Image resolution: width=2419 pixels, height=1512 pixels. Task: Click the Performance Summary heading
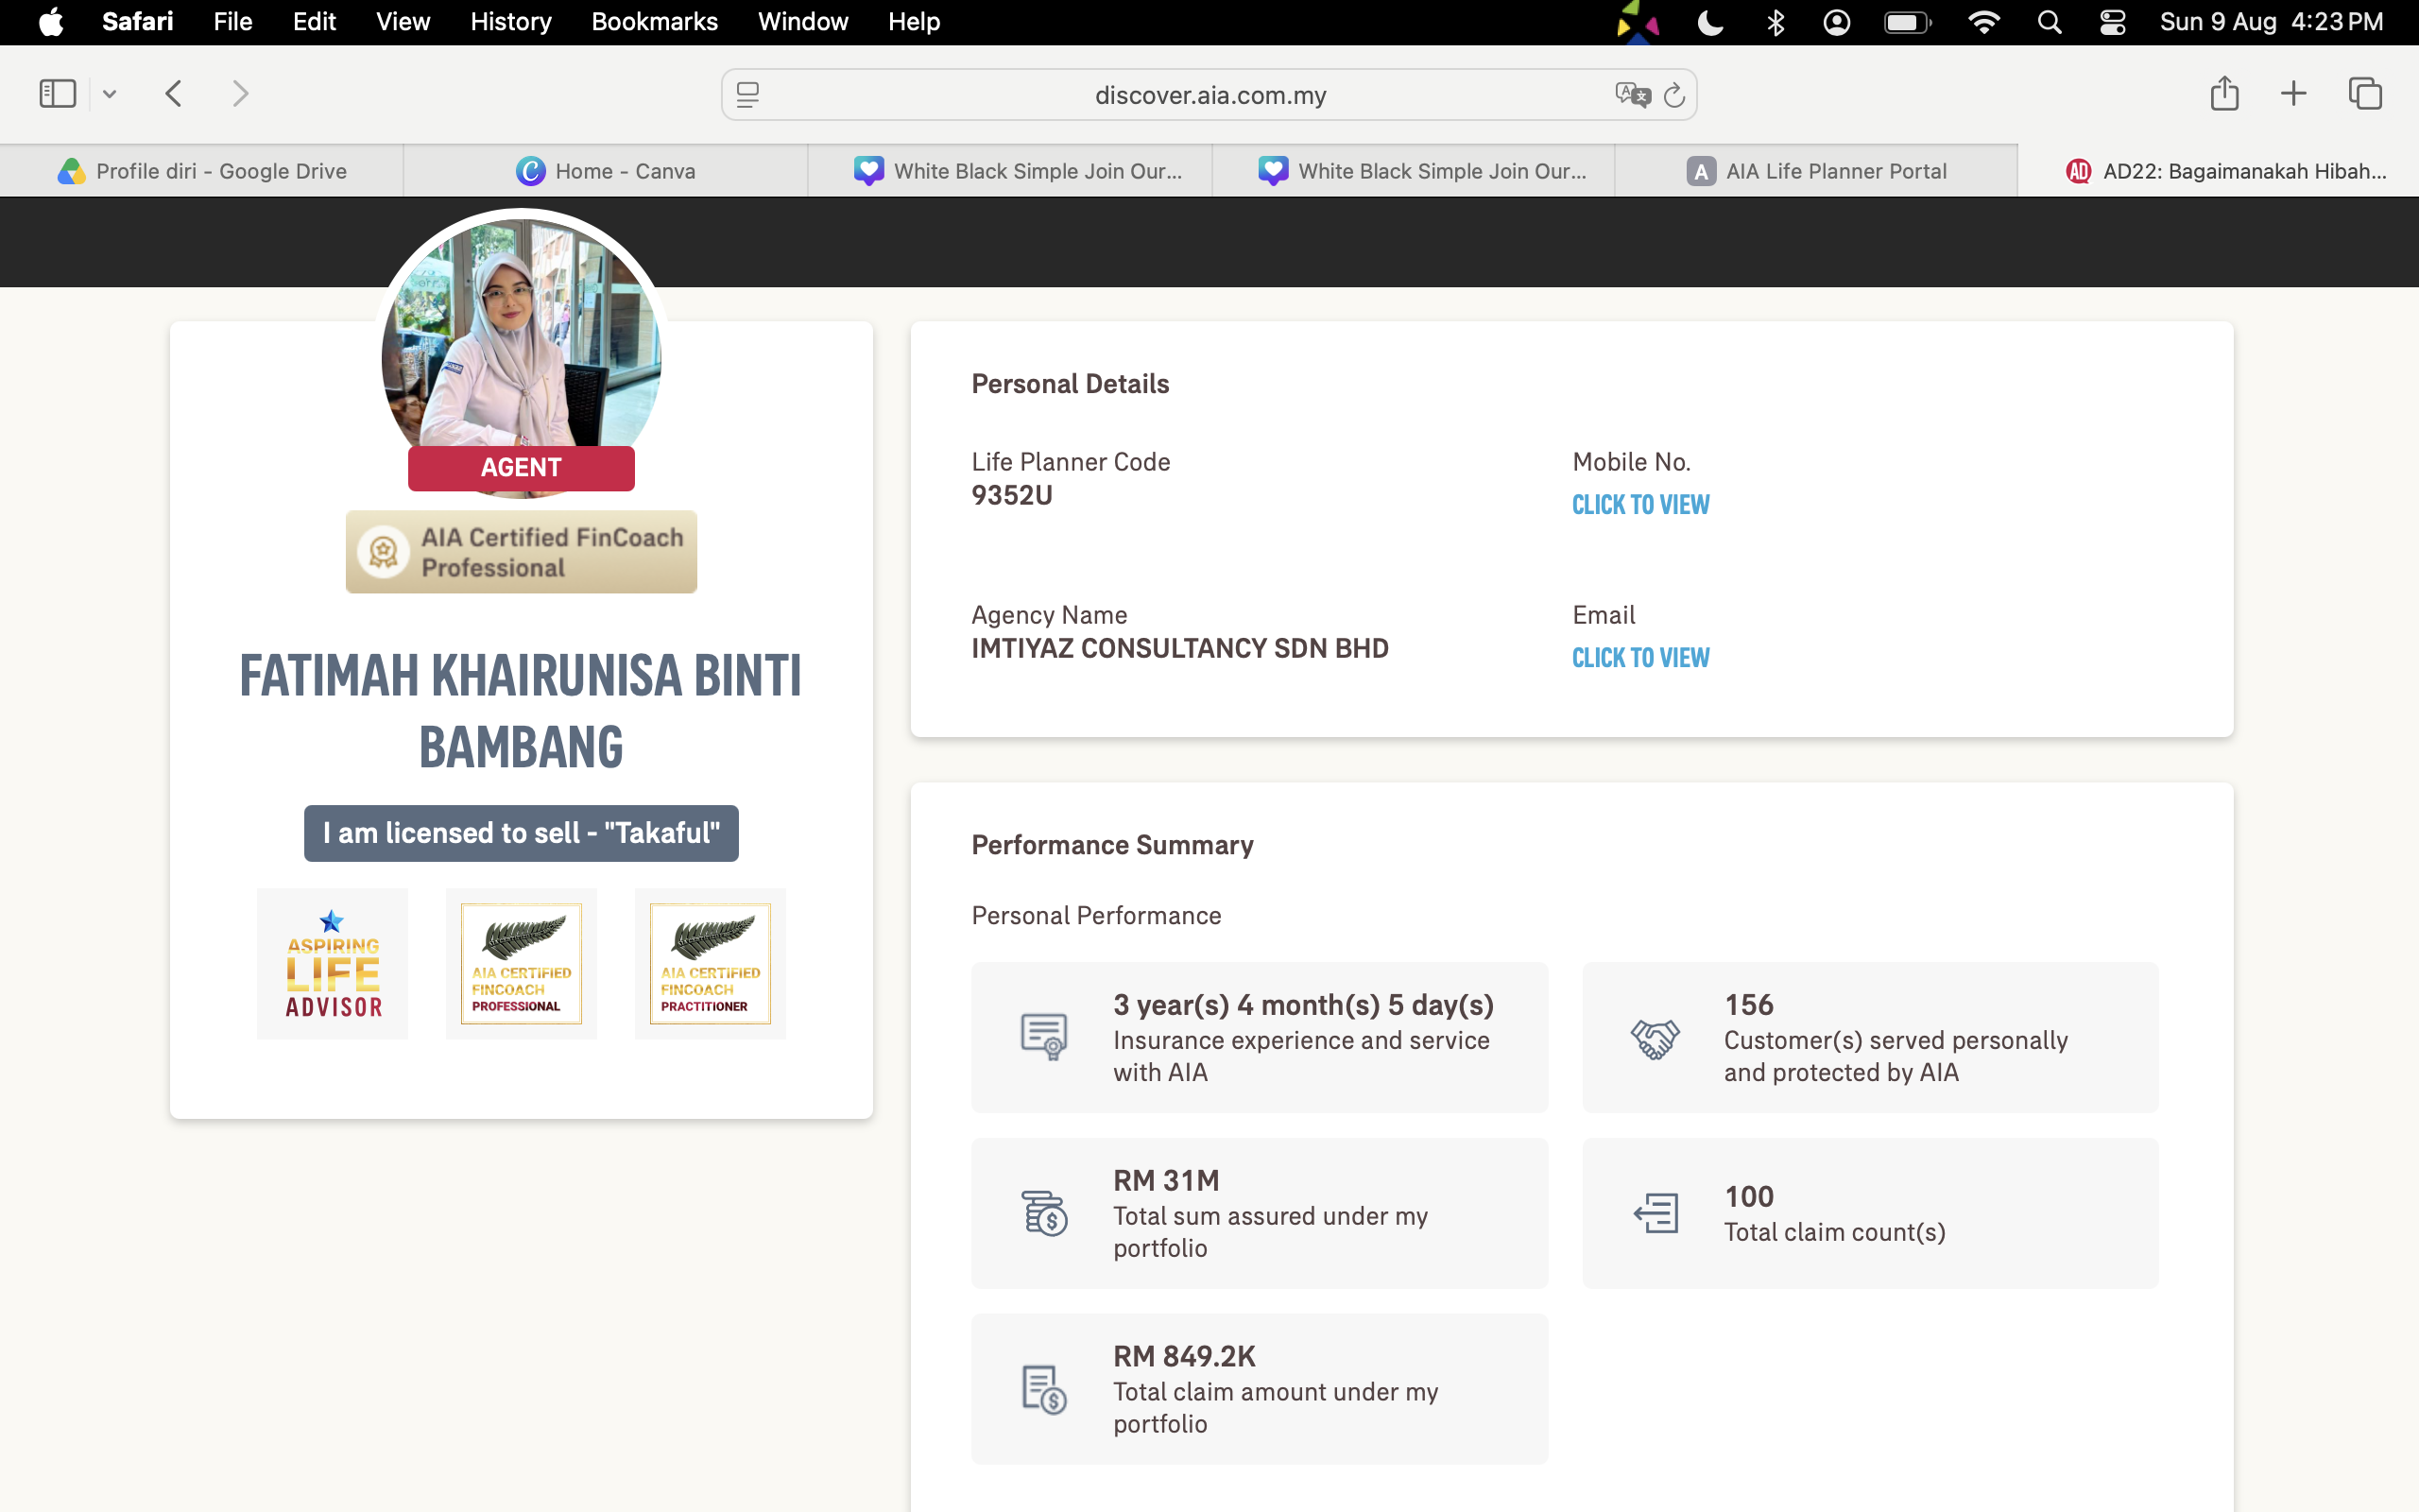coord(1111,846)
